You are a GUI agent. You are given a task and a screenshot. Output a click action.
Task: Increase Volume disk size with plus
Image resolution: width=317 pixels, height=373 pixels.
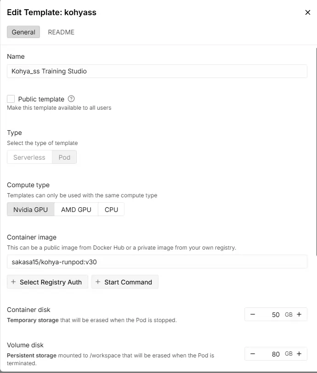coord(299,354)
